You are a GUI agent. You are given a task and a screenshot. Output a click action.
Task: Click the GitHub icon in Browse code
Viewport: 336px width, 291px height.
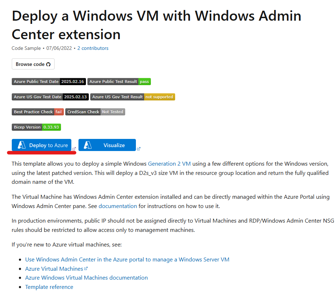coord(49,64)
